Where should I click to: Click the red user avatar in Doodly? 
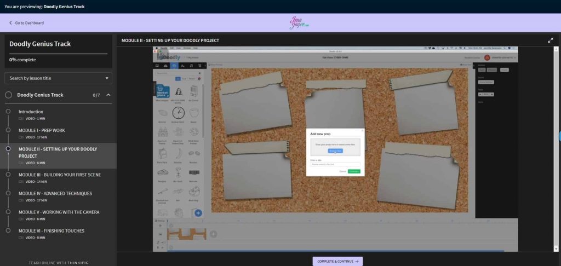tap(487, 57)
